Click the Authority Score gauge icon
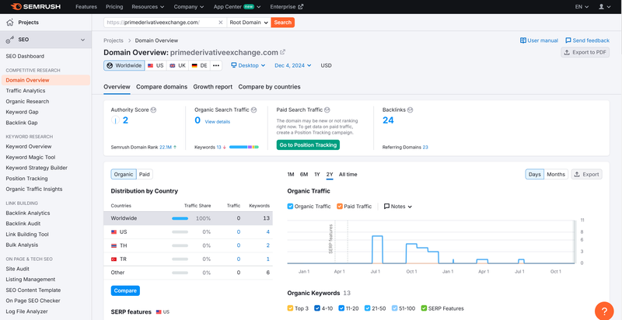Viewport: 622px width, 320px height. click(115, 120)
